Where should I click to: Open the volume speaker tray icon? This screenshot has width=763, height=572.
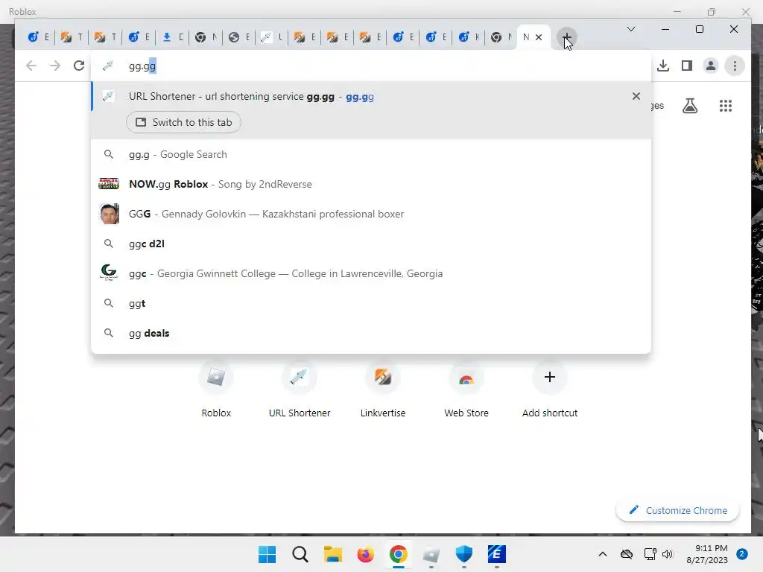pyautogui.click(x=668, y=554)
